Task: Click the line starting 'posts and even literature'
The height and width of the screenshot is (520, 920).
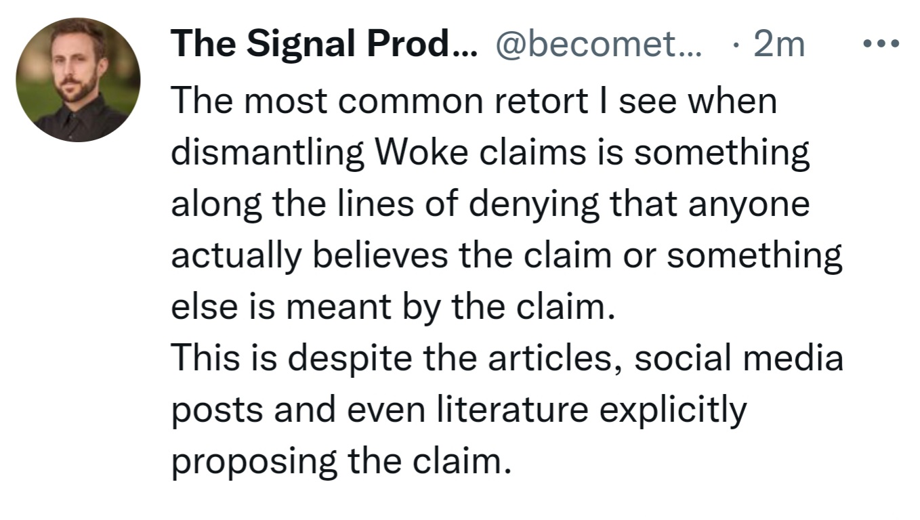Action: click(458, 412)
